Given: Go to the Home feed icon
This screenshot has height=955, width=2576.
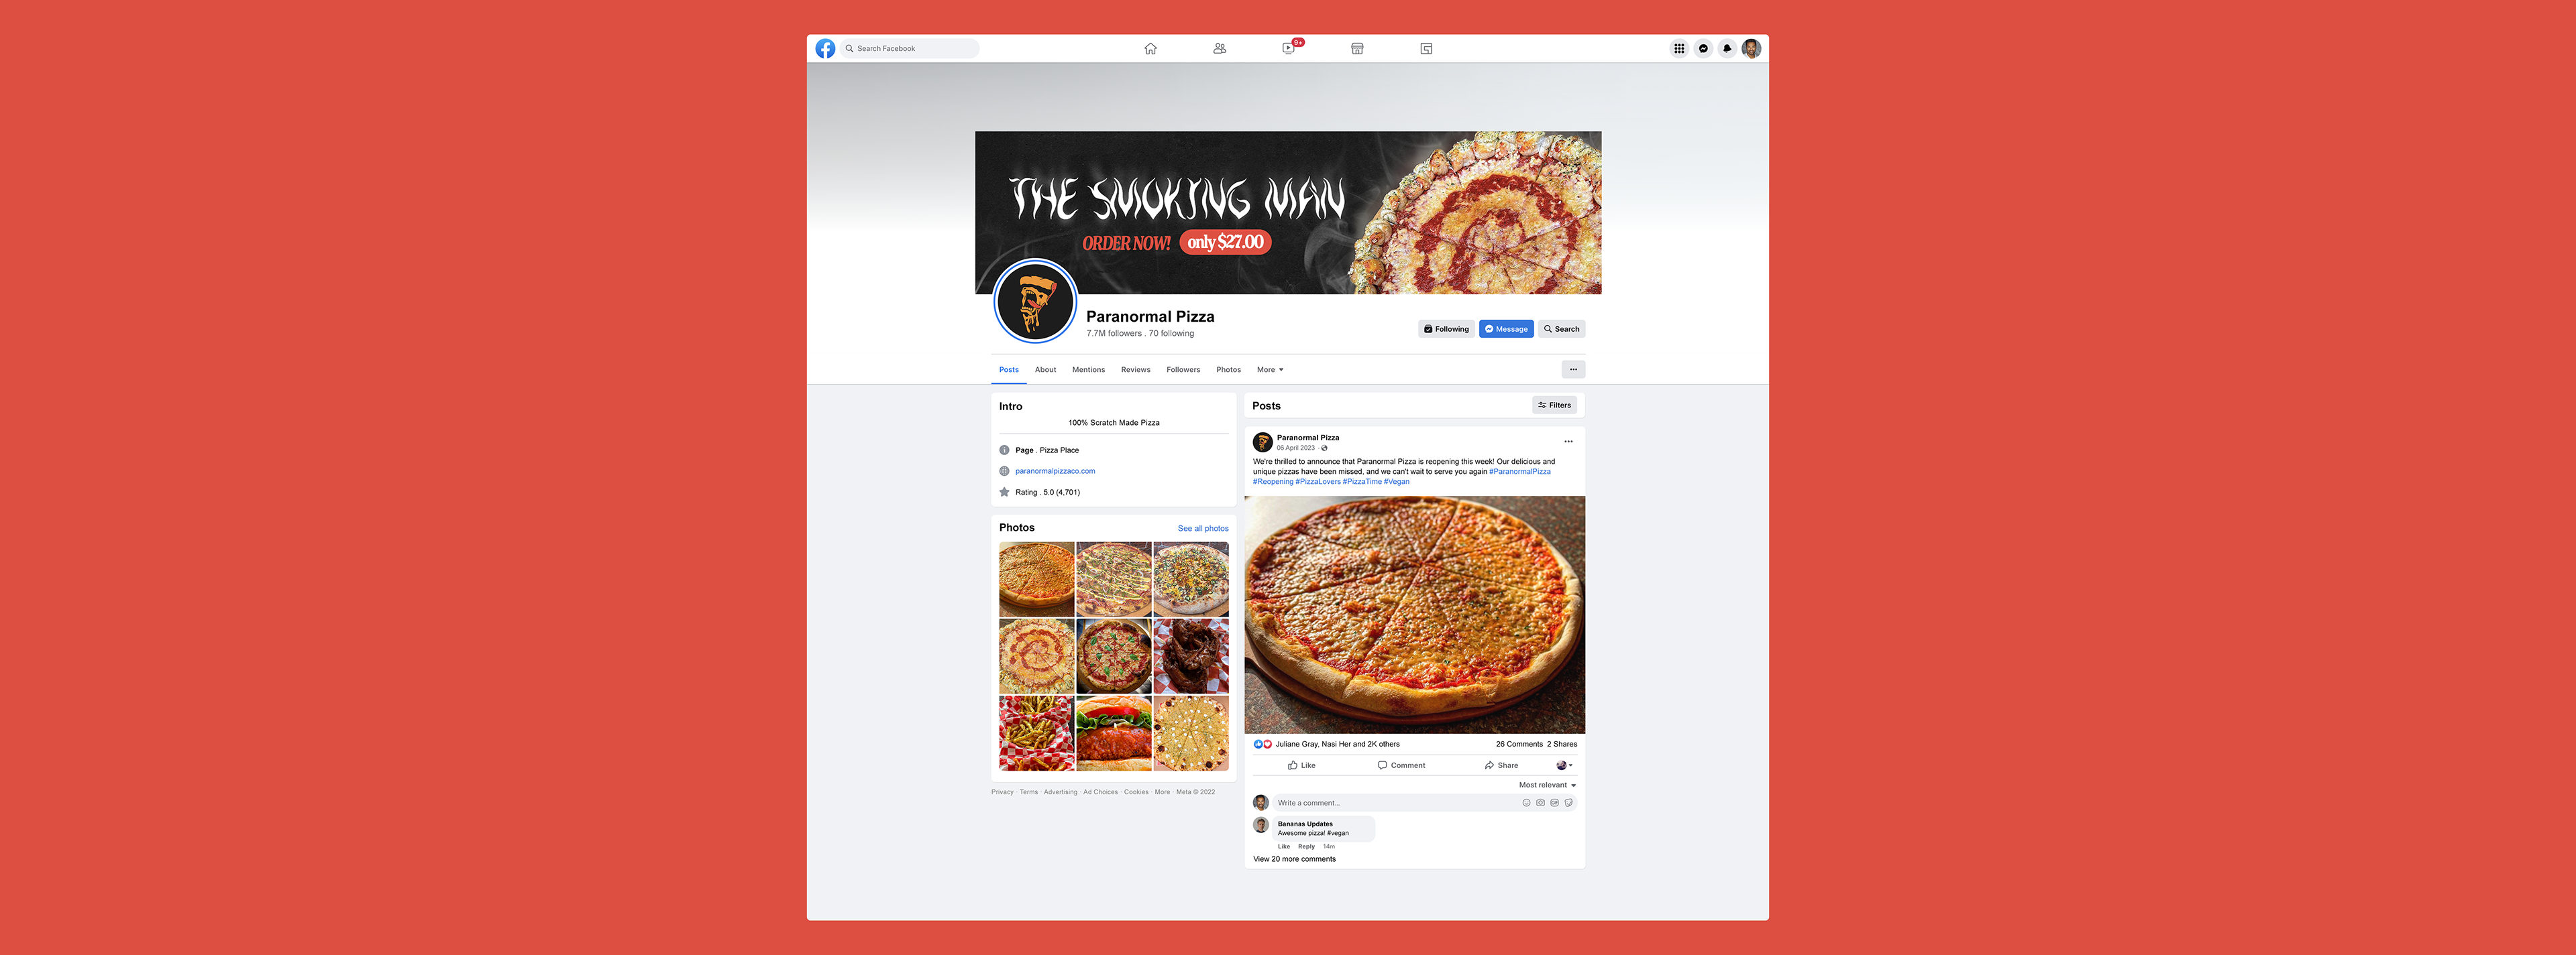Looking at the screenshot, I should 1150,48.
